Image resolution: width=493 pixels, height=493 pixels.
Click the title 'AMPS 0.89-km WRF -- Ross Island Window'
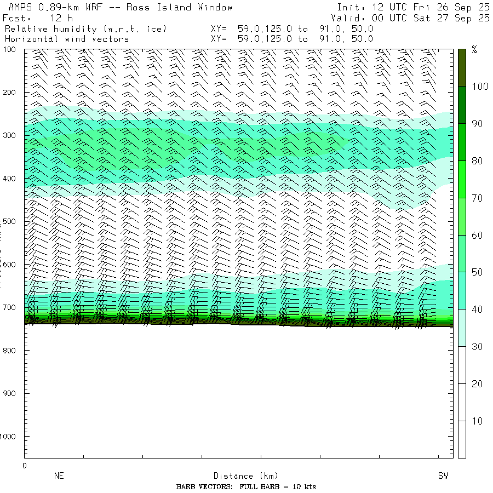(121, 7)
